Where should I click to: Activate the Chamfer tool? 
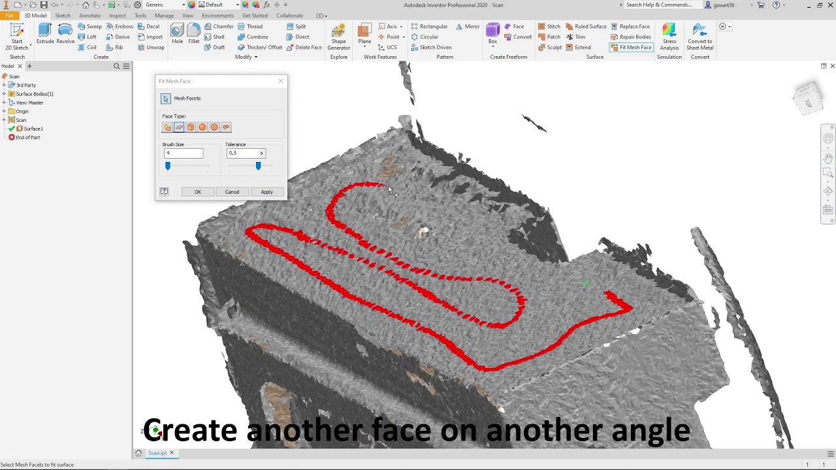coord(218,27)
